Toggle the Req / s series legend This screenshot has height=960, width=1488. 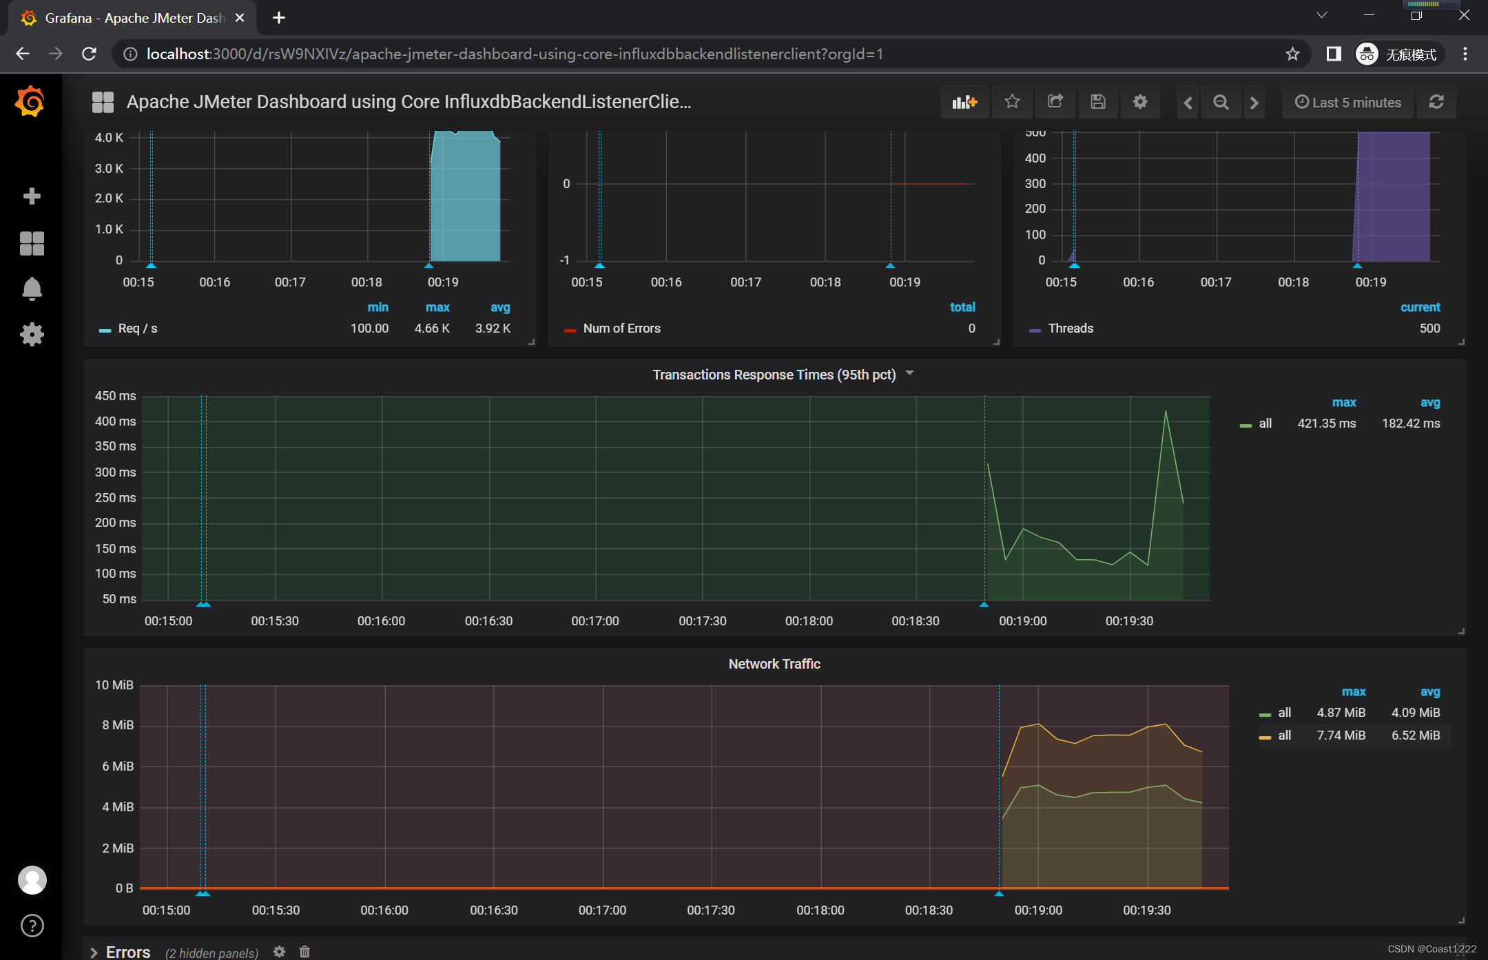138,328
